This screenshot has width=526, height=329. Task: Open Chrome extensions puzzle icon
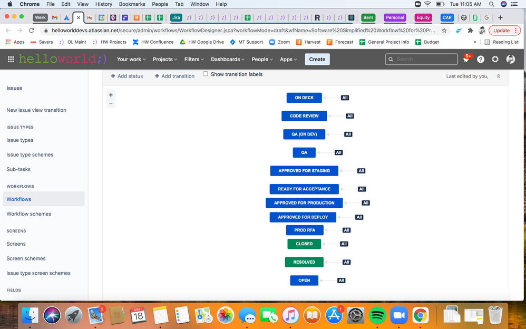click(x=470, y=31)
